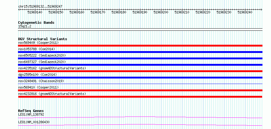Click the magenta line for LEO1|NM_001286430
This screenshot has width=271, height=129.
pos(140,125)
